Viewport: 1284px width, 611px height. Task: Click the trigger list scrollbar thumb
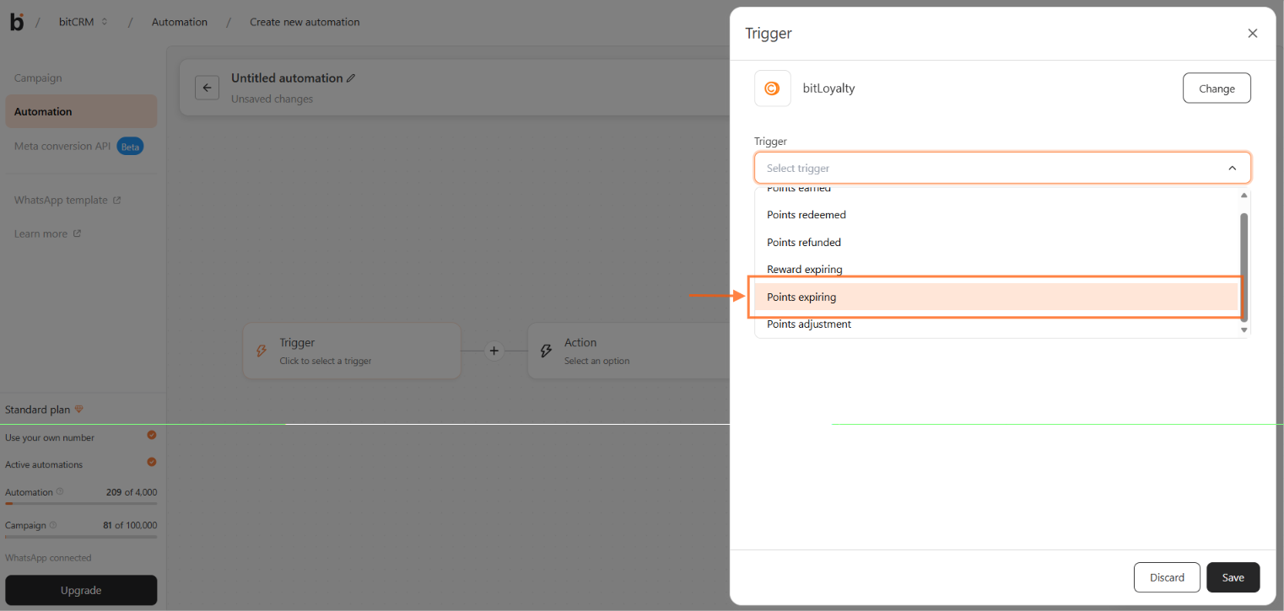[1244, 266]
